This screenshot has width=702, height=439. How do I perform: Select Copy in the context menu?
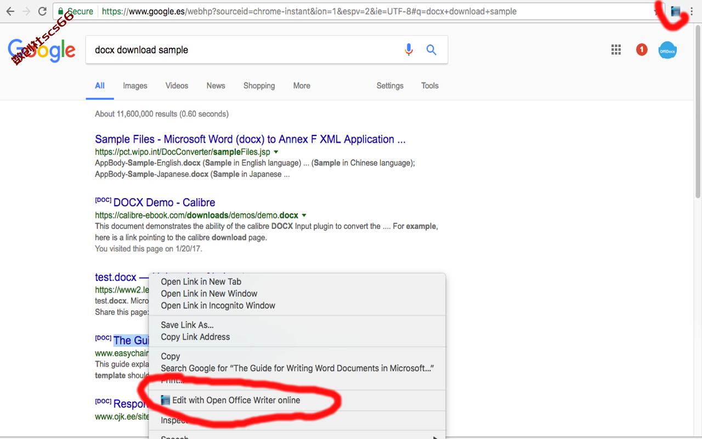[x=297, y=356]
